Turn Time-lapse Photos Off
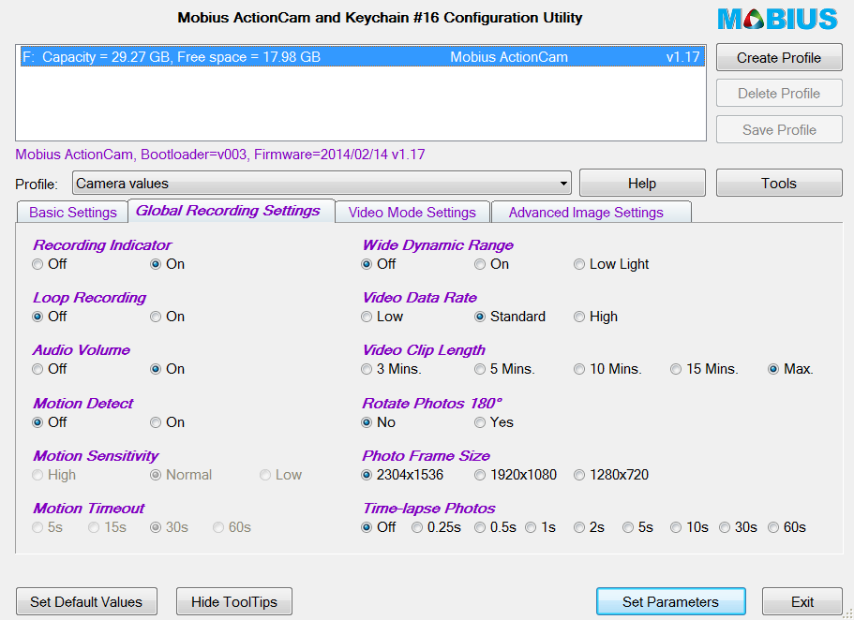854x620 pixels. coord(379,527)
